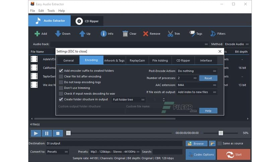280x162 pixels.
Task: Click film icon of We Are file row
Action: point(34,85)
